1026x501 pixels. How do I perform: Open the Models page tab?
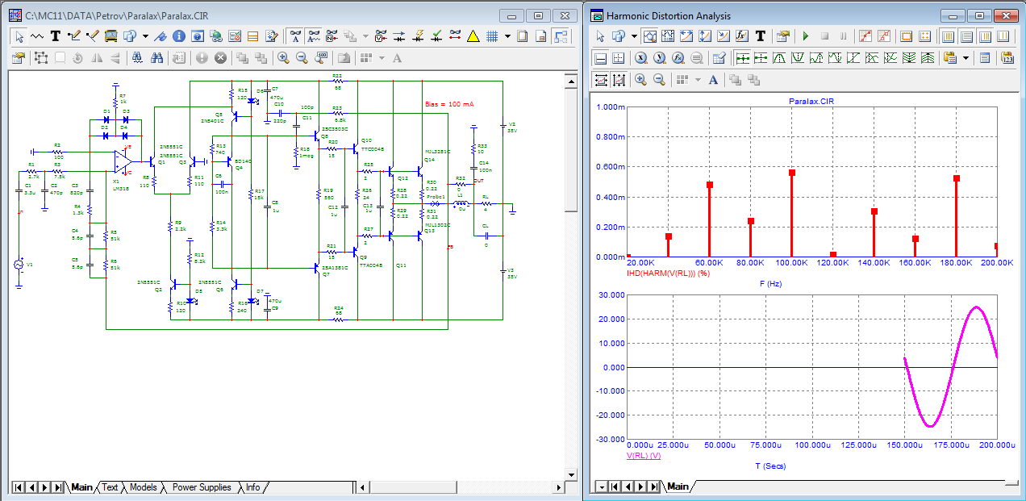(144, 487)
